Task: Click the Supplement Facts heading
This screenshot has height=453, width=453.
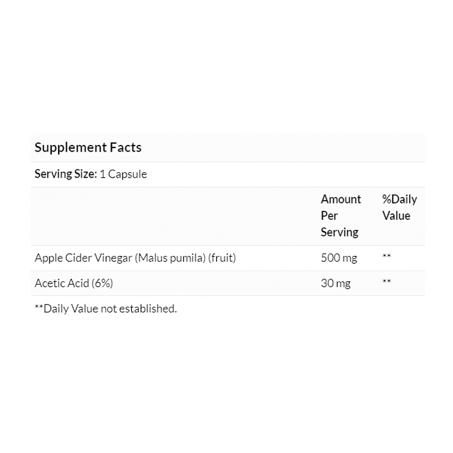Action: point(88,147)
